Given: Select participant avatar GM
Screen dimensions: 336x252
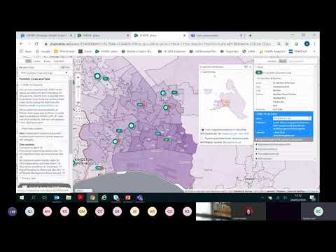Looking at the screenshot, I should point(82,211).
